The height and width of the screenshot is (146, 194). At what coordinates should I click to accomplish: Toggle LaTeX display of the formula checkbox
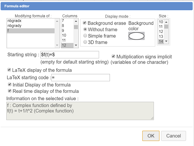tap(9, 70)
